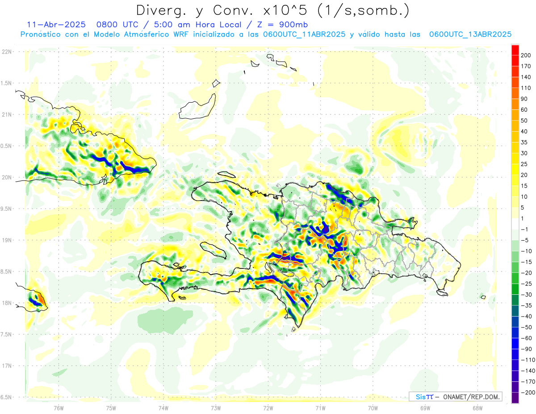The height and width of the screenshot is (414, 536).
Task: Click the '17N' latitude label
Action: tap(7, 366)
